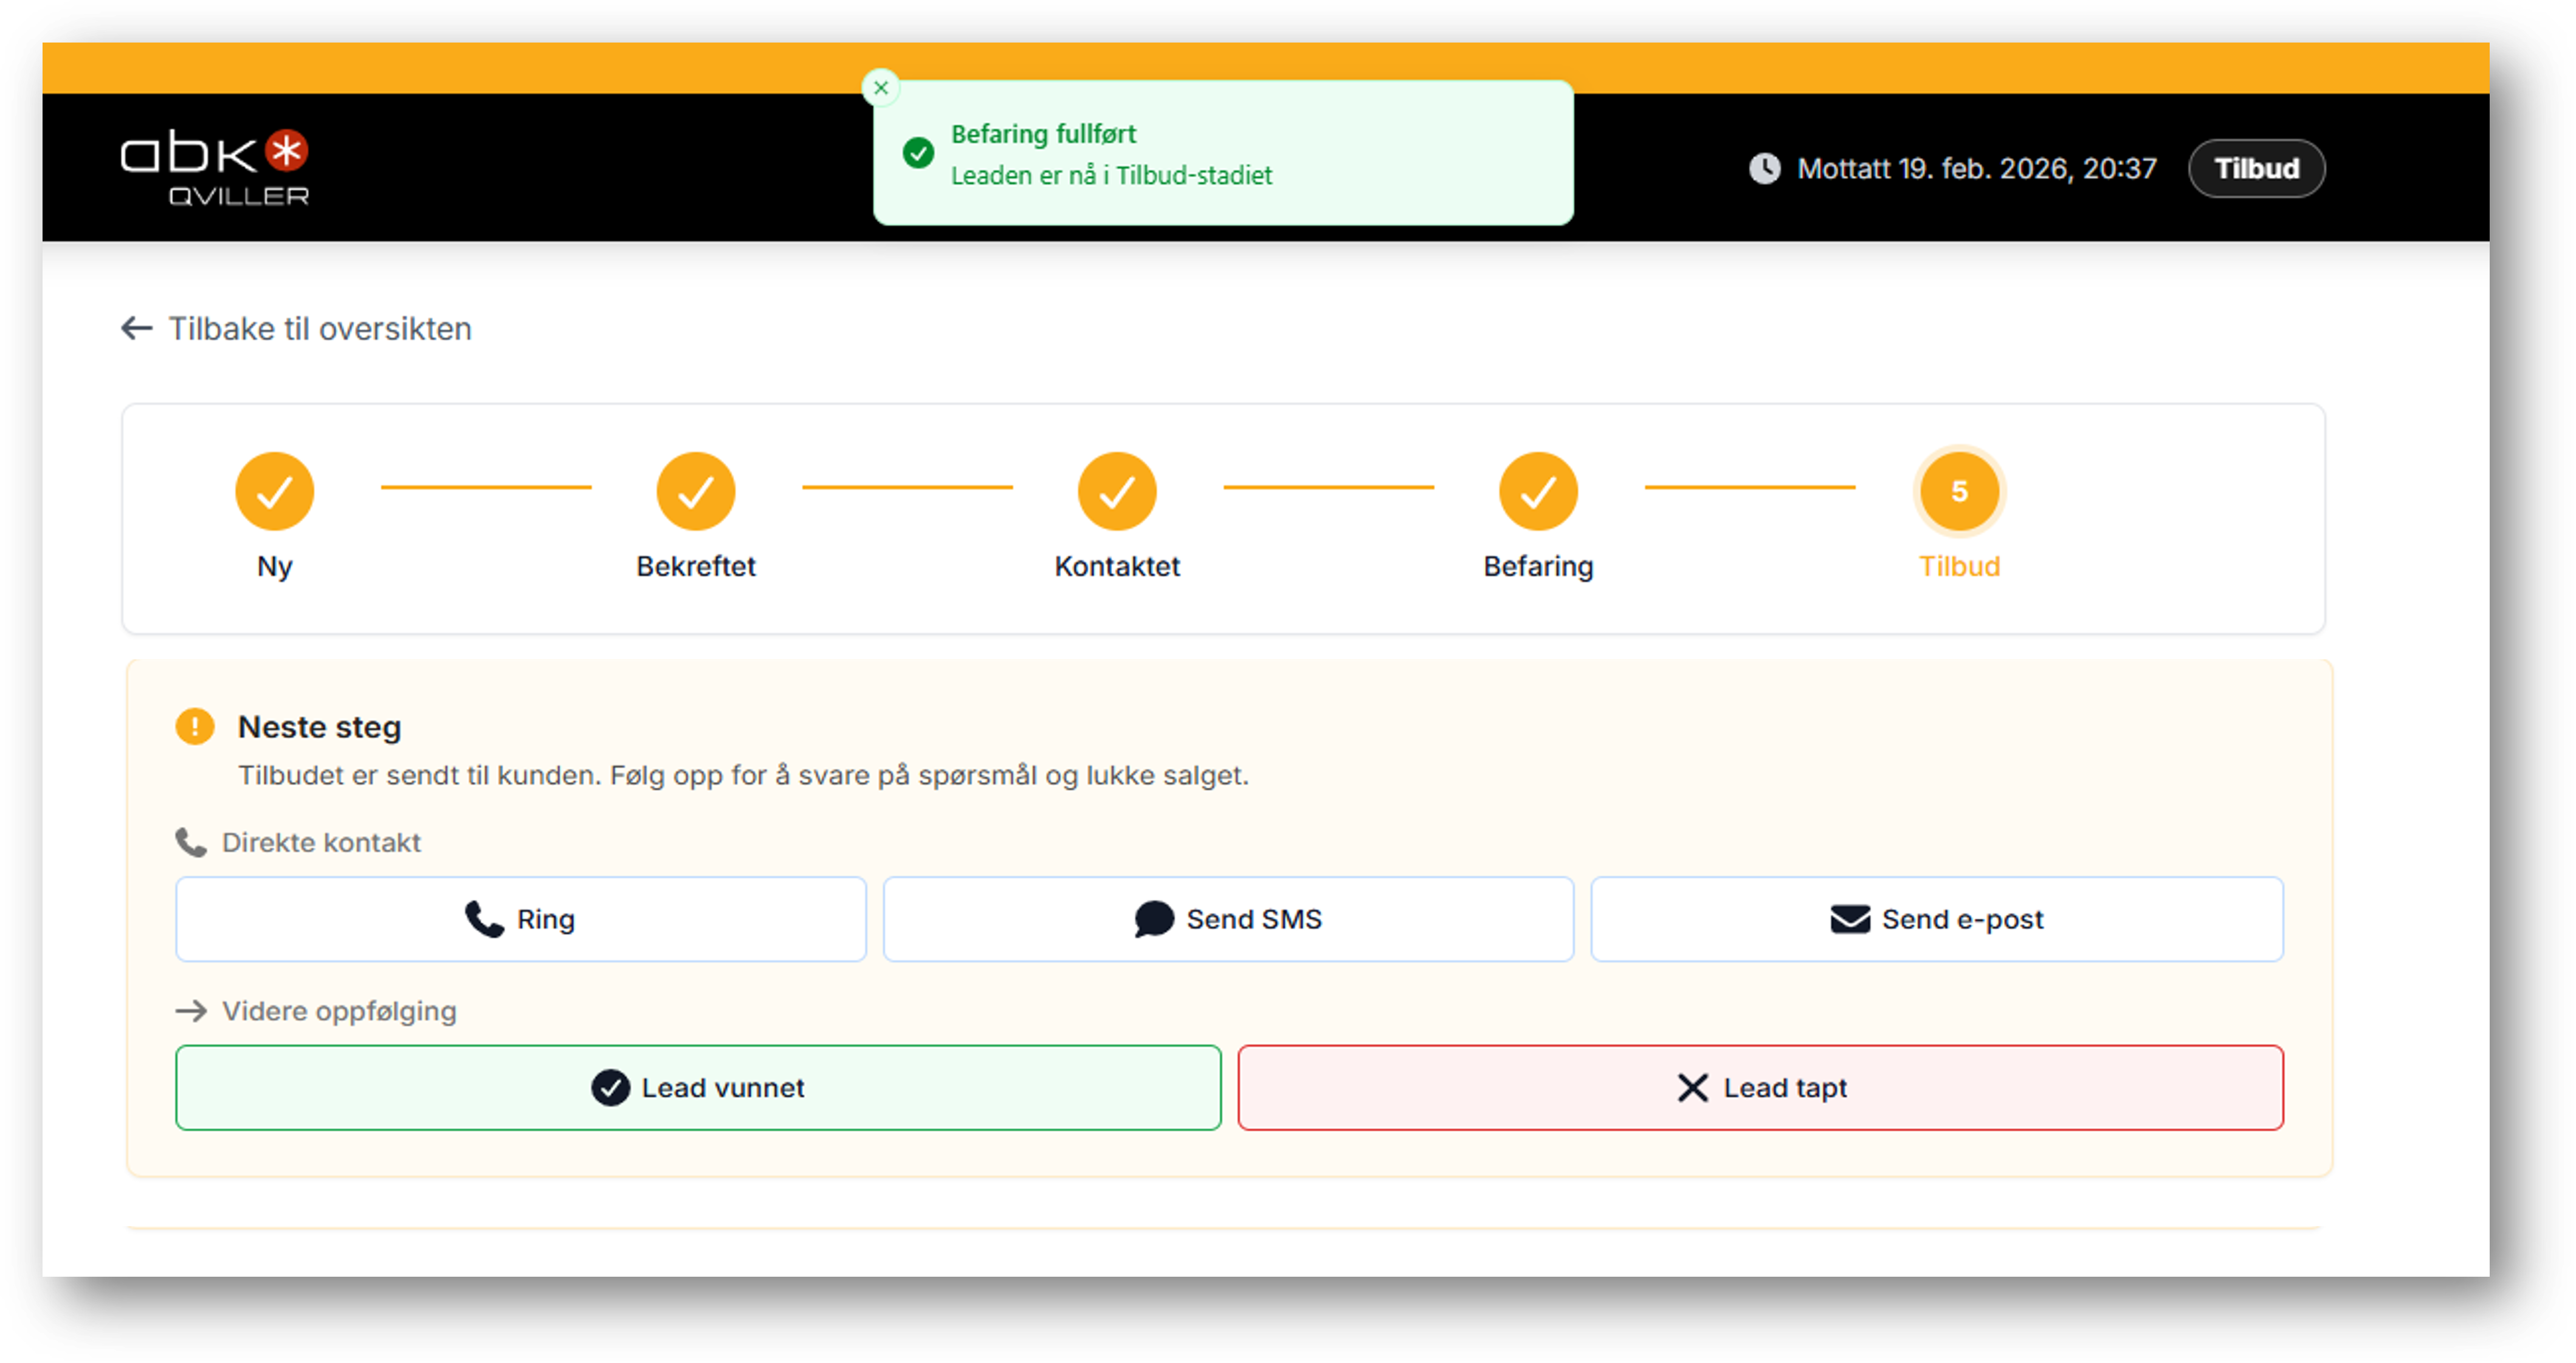The image size is (2576, 1363).
Task: Click the arrow icon beside Videre oppfølging
Action: click(x=191, y=1011)
